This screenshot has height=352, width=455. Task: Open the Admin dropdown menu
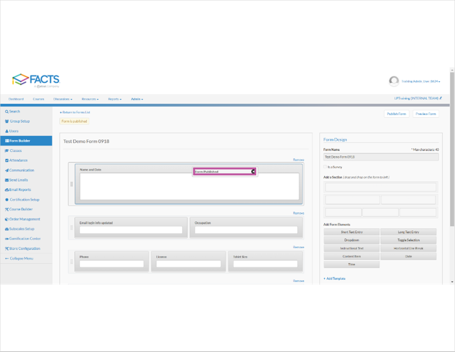pos(137,99)
